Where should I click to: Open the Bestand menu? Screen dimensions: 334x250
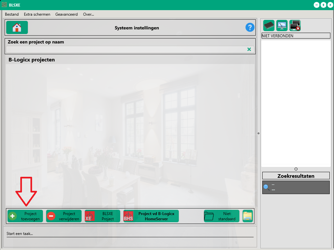(12, 14)
